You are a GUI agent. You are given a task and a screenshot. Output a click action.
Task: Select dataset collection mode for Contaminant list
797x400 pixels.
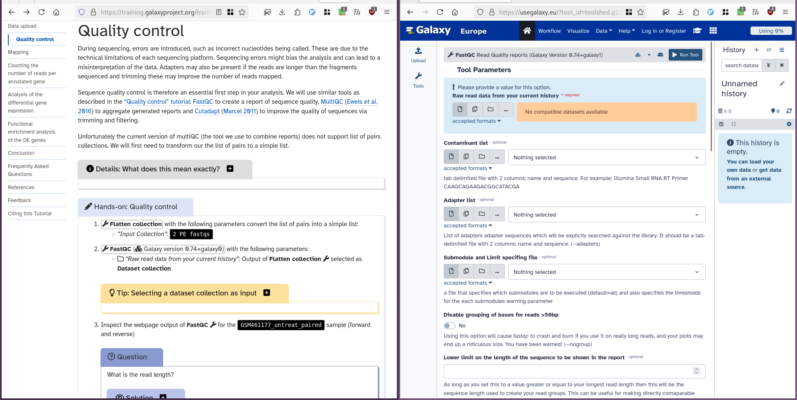tap(482, 156)
